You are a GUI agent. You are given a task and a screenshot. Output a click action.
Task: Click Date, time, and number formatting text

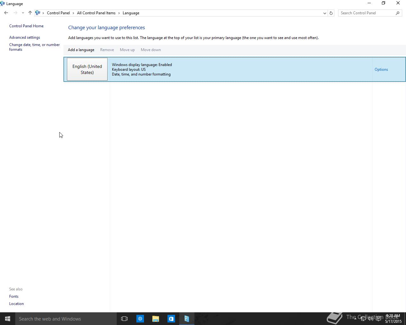click(x=141, y=74)
